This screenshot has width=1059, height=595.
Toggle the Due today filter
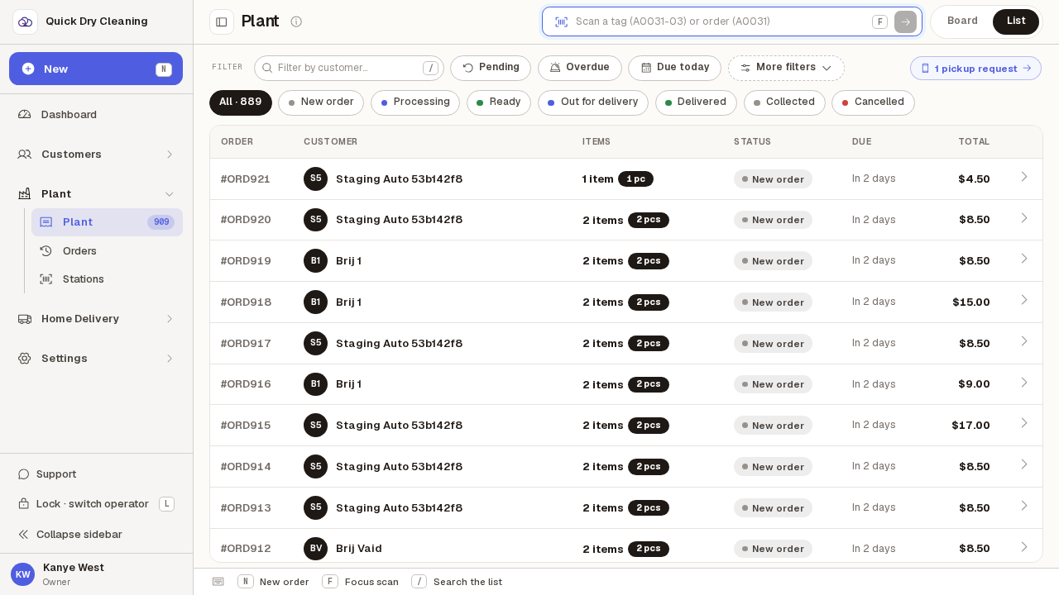[x=674, y=68]
